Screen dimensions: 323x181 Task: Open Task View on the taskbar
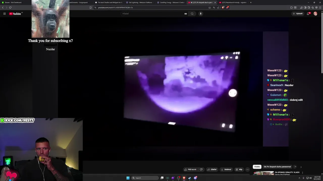coord(162,178)
